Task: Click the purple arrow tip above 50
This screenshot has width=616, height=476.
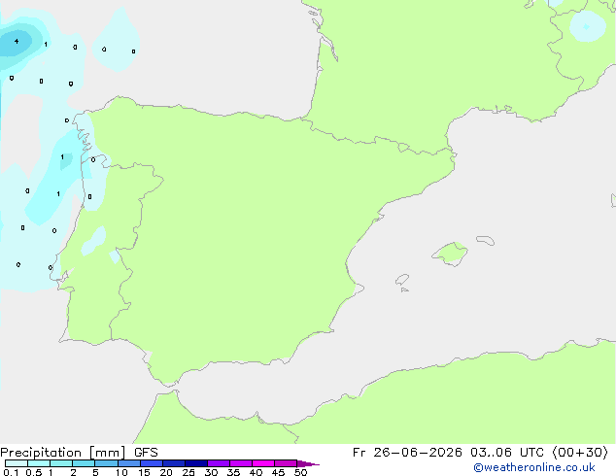Action: point(308,463)
